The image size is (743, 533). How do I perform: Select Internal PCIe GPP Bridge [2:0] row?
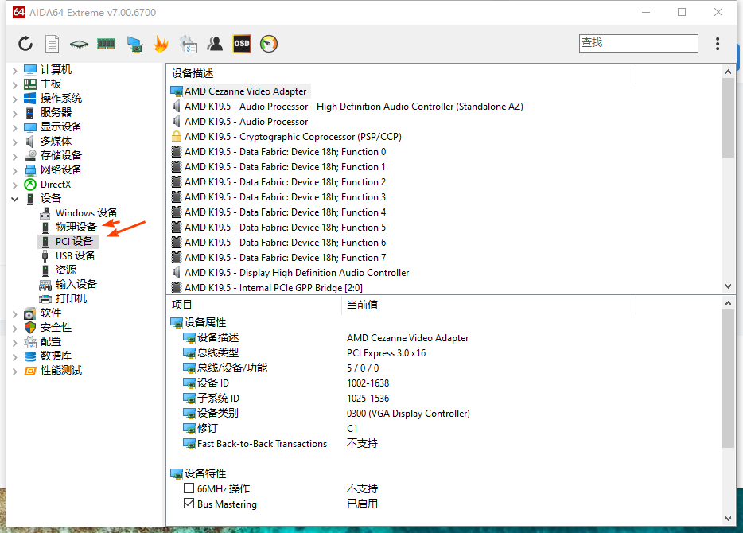click(274, 288)
